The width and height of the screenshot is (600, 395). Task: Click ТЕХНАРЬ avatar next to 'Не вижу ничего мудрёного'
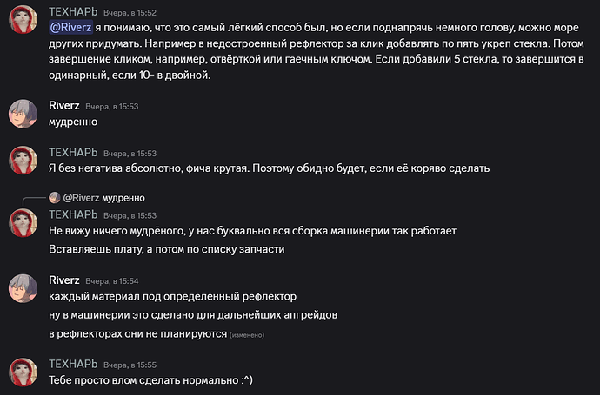pyautogui.click(x=23, y=223)
